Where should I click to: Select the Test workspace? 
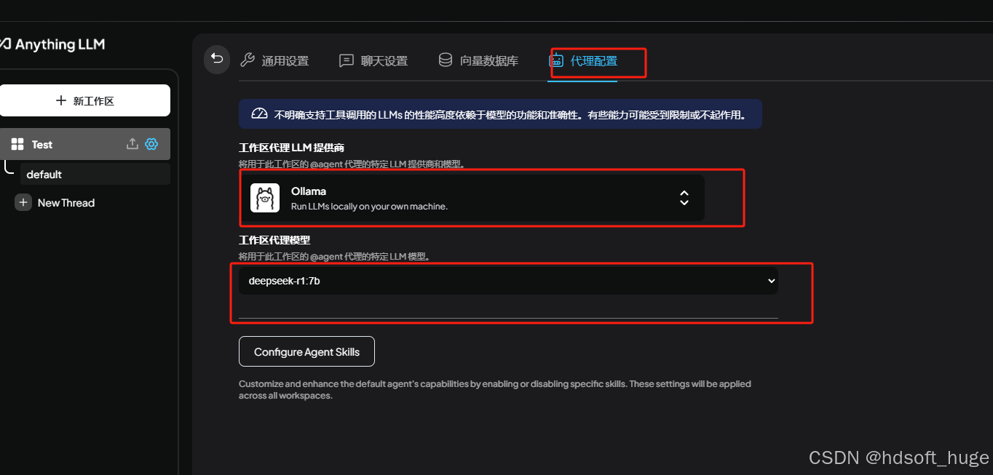pos(85,144)
